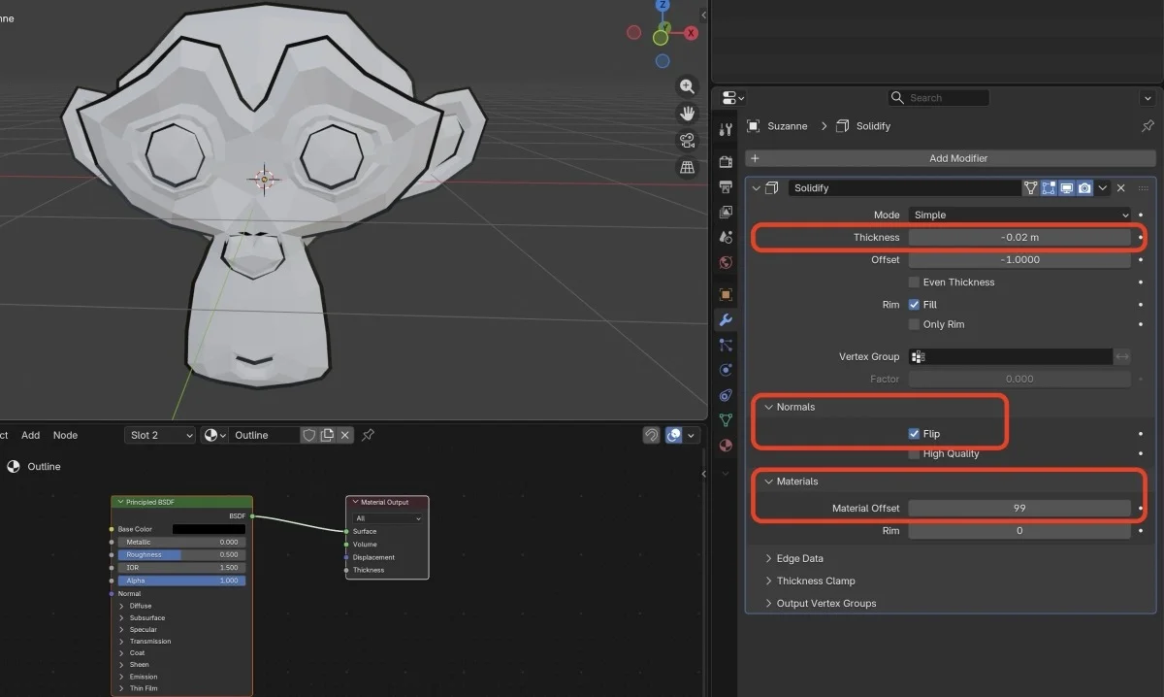Enable the Even Thickness checkbox

(x=914, y=282)
